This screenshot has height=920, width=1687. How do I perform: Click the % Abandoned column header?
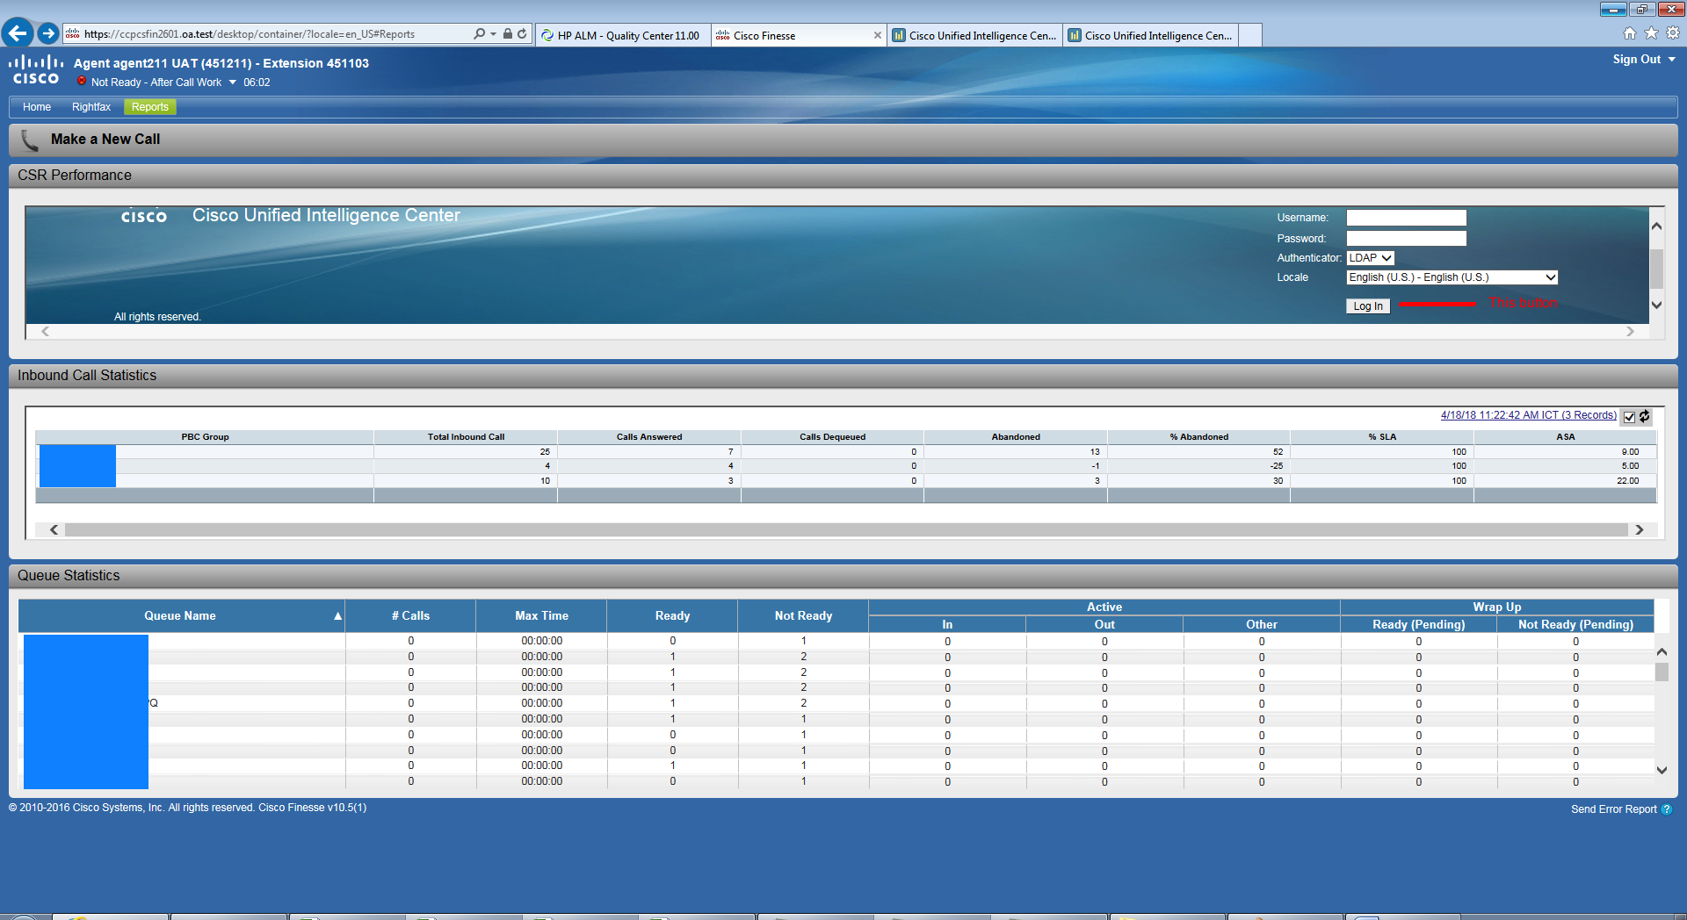1198,437
